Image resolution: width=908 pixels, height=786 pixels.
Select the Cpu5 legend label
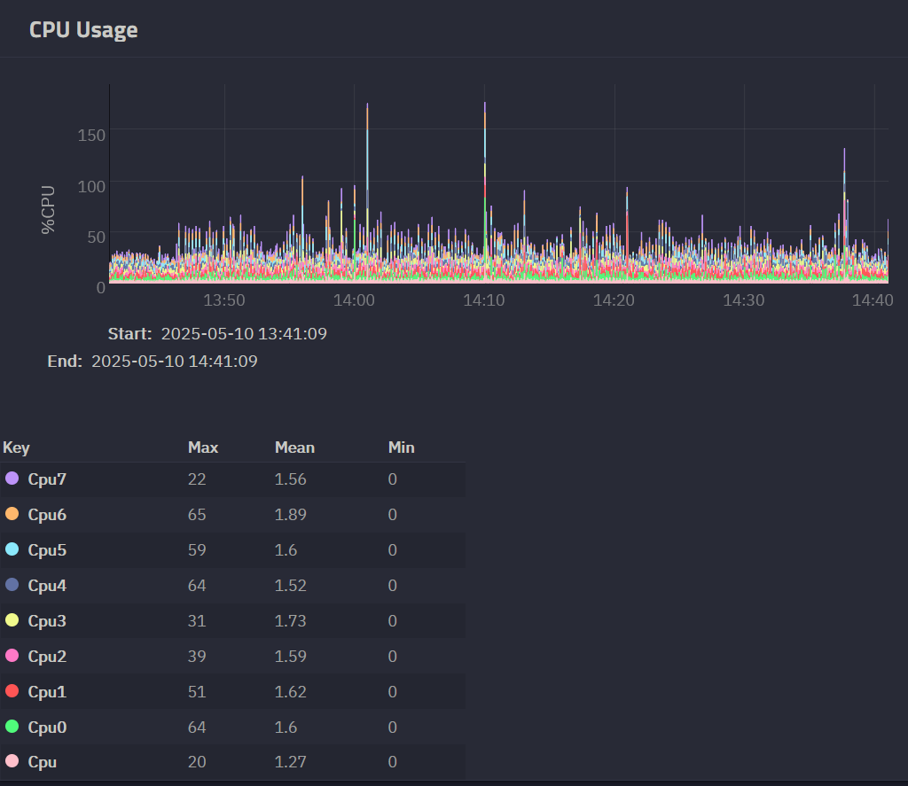click(x=47, y=550)
